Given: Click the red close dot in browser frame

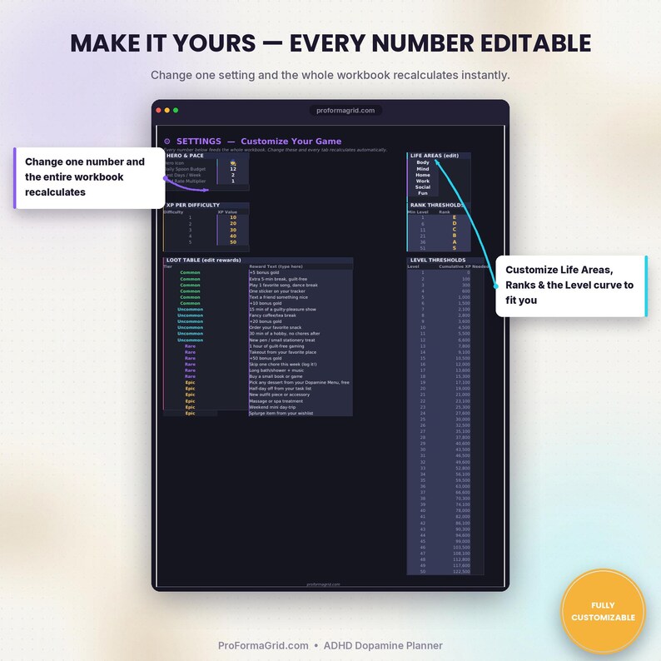Looking at the screenshot, I should (158, 110).
